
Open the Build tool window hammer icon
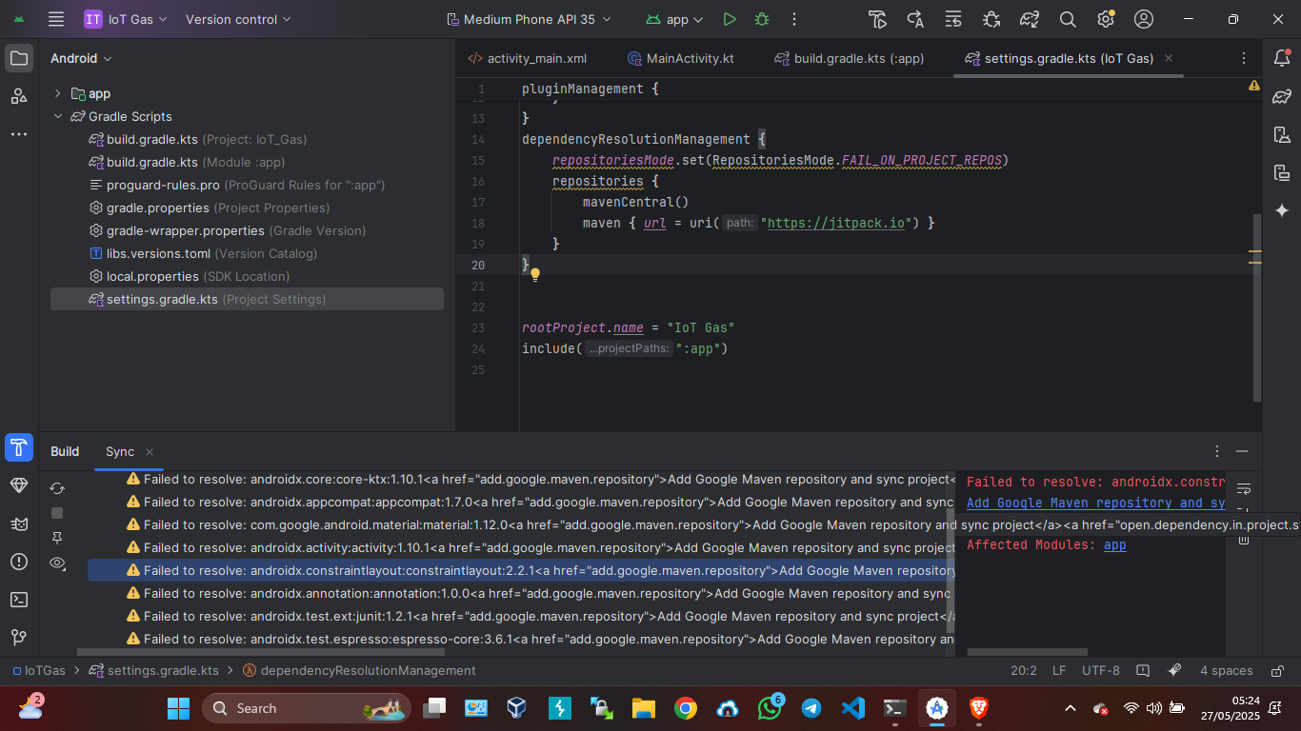point(19,447)
